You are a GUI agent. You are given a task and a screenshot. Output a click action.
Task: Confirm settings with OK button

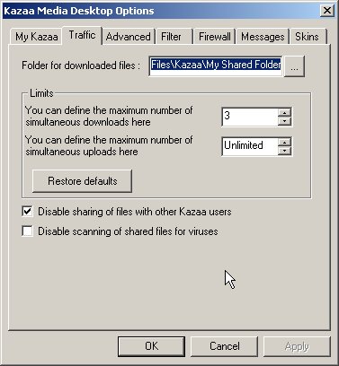151,346
